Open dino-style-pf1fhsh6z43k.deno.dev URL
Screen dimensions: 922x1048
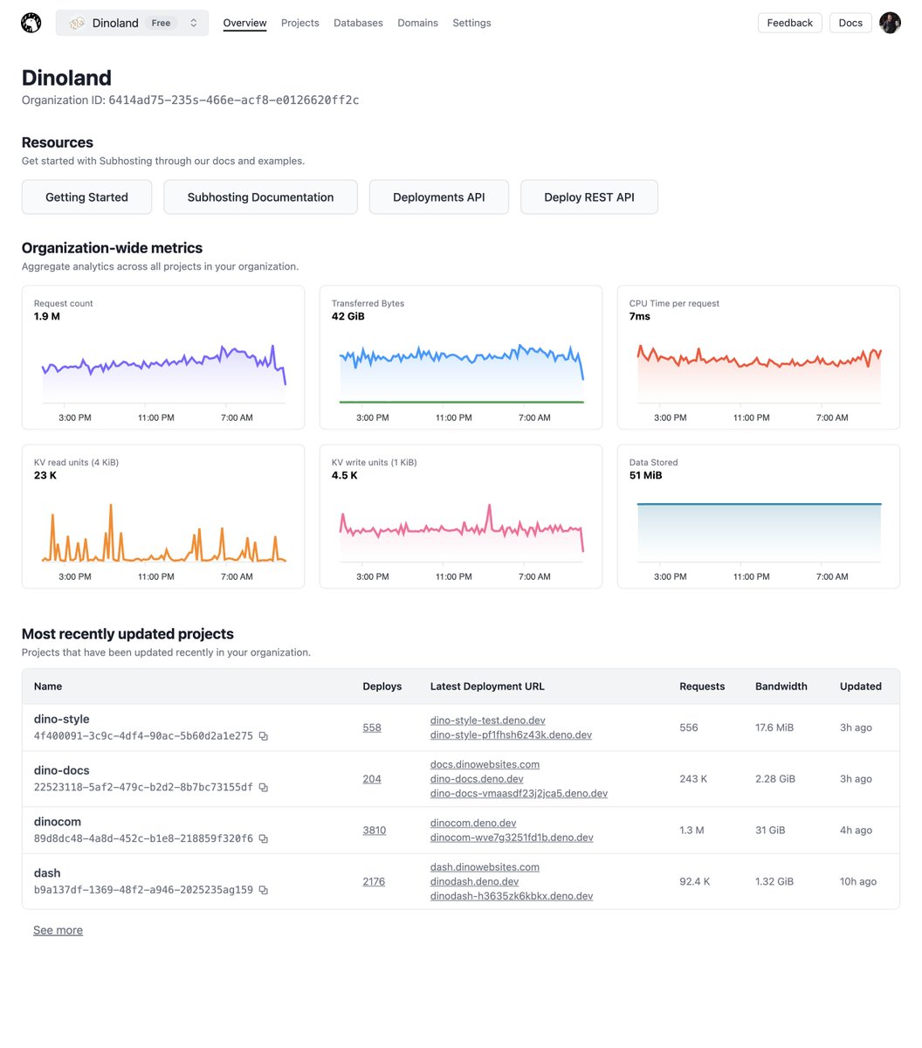511,735
